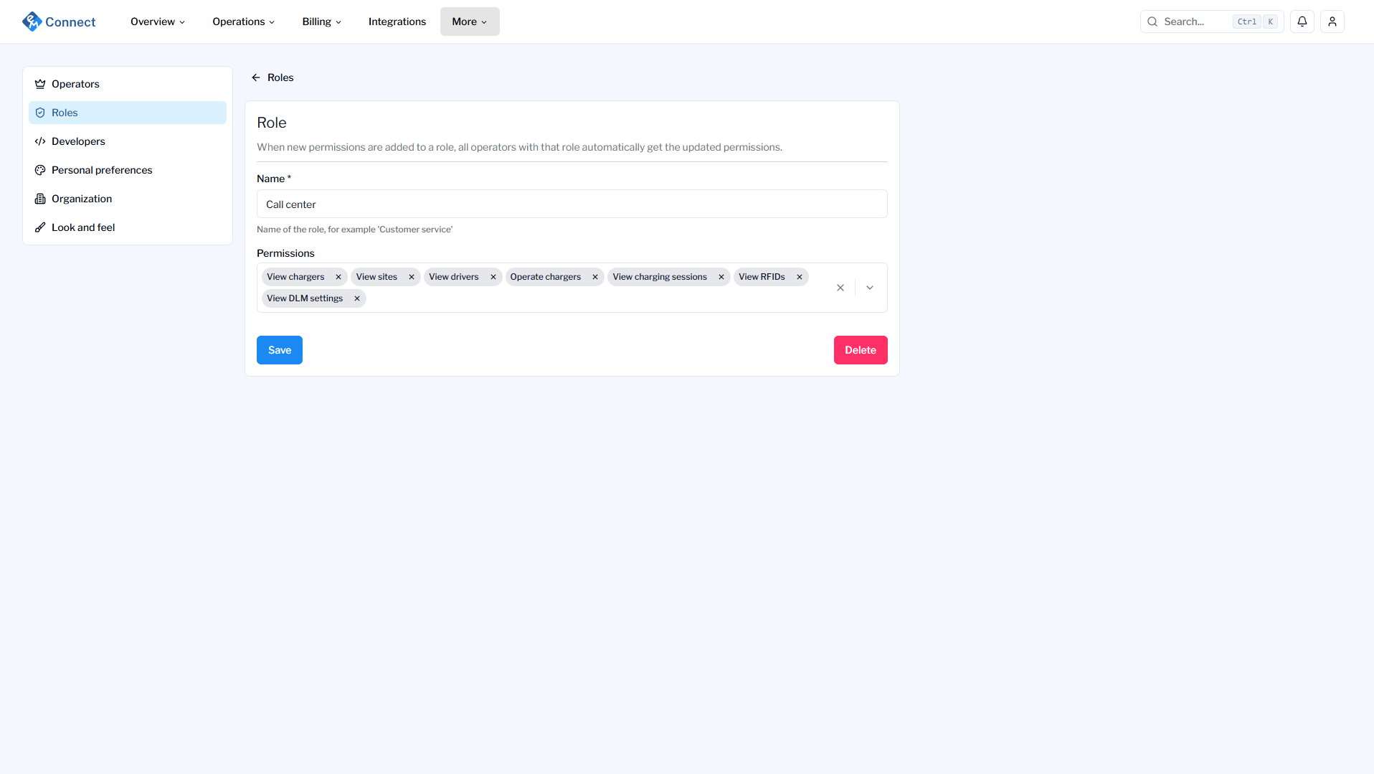The width and height of the screenshot is (1374, 774).
Task: Open the user profile icon
Action: click(x=1332, y=22)
